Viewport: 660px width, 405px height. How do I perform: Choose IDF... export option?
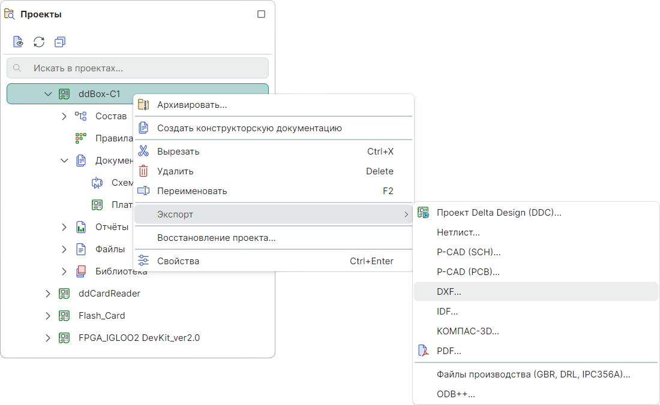pos(536,312)
